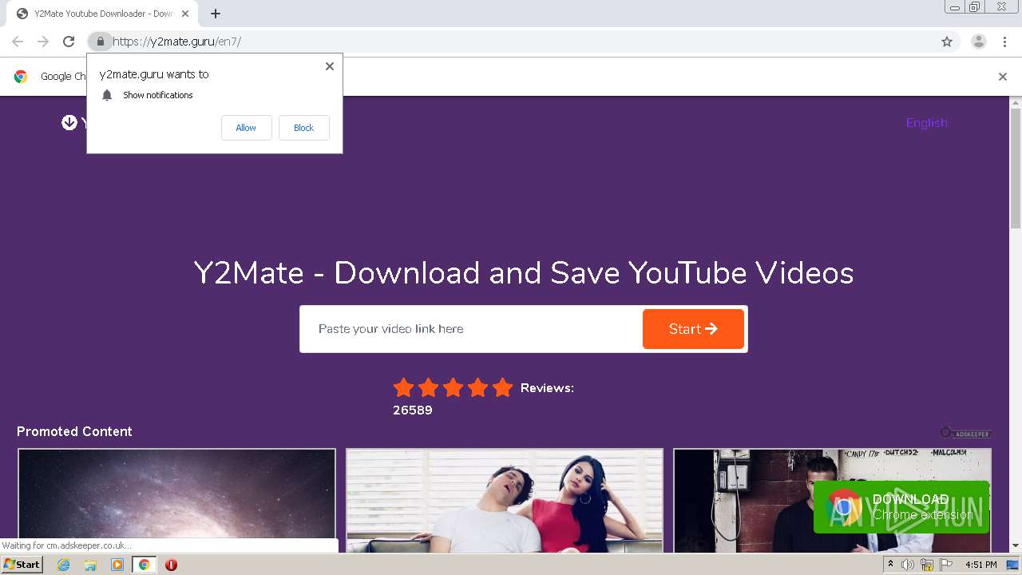1022x575 pixels.
Task: Click the volume speaker tray icon
Action: click(x=908, y=565)
